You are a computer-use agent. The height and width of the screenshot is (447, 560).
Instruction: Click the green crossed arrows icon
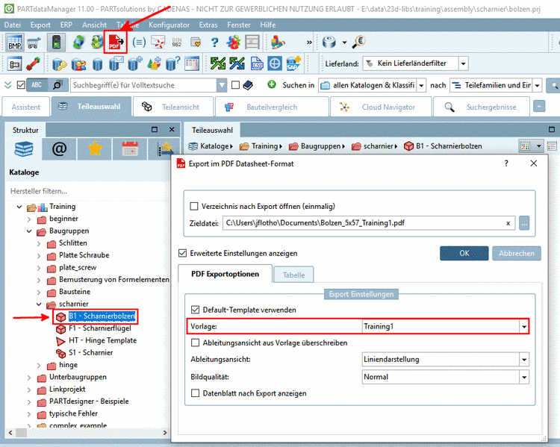pos(218,63)
